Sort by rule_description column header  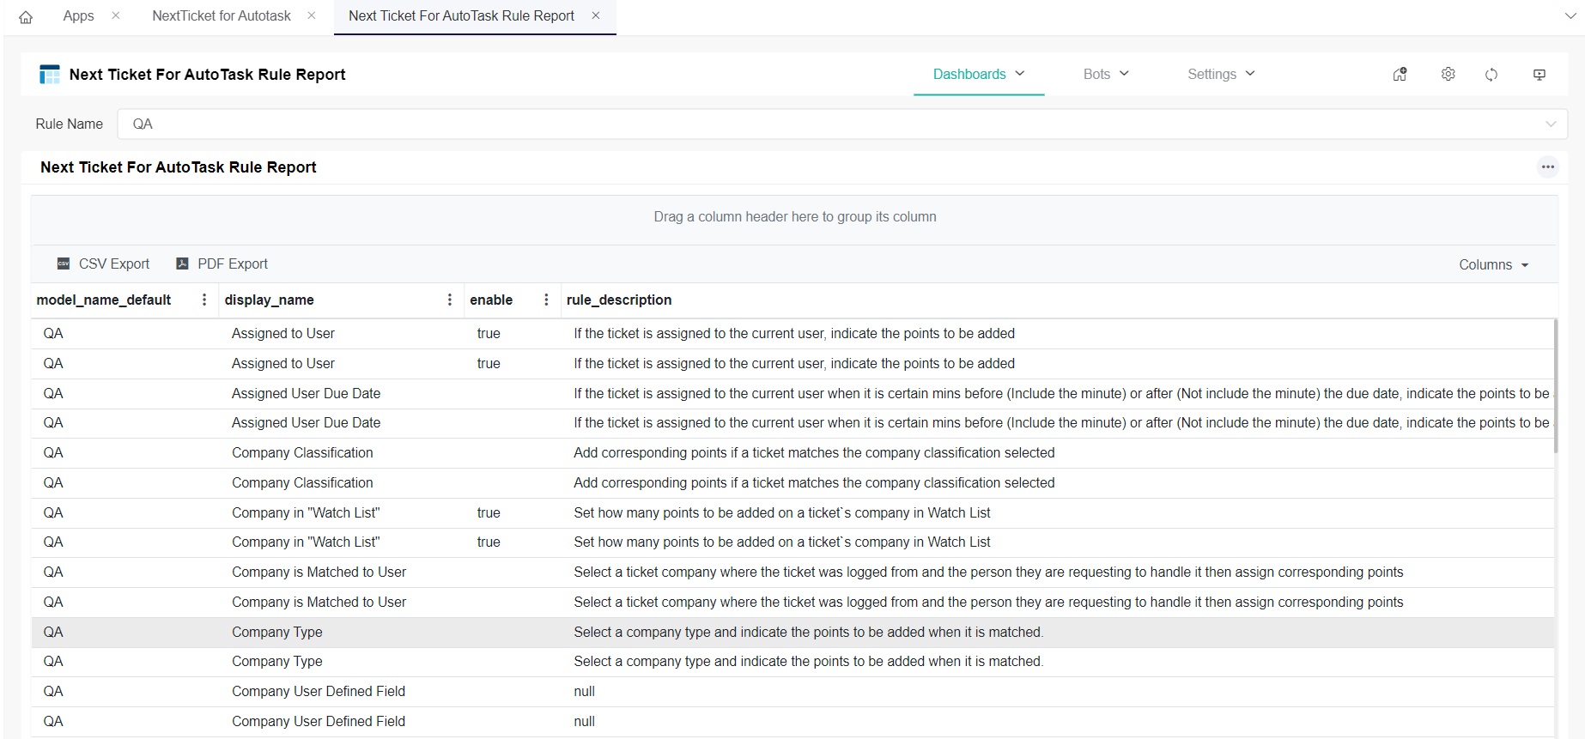(619, 300)
